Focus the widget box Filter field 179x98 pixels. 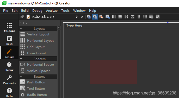[x=40, y=23]
